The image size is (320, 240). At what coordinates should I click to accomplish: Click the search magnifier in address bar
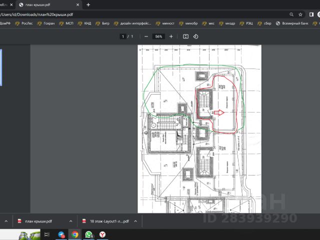pos(290,14)
